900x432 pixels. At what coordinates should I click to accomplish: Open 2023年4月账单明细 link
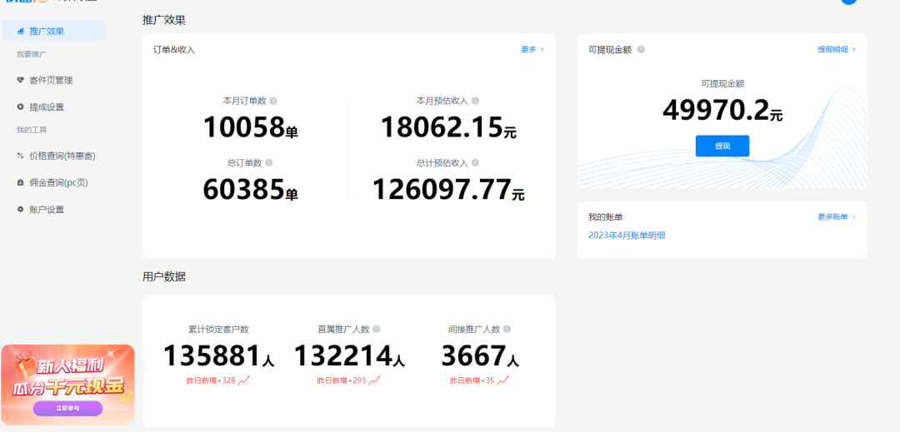(x=627, y=235)
